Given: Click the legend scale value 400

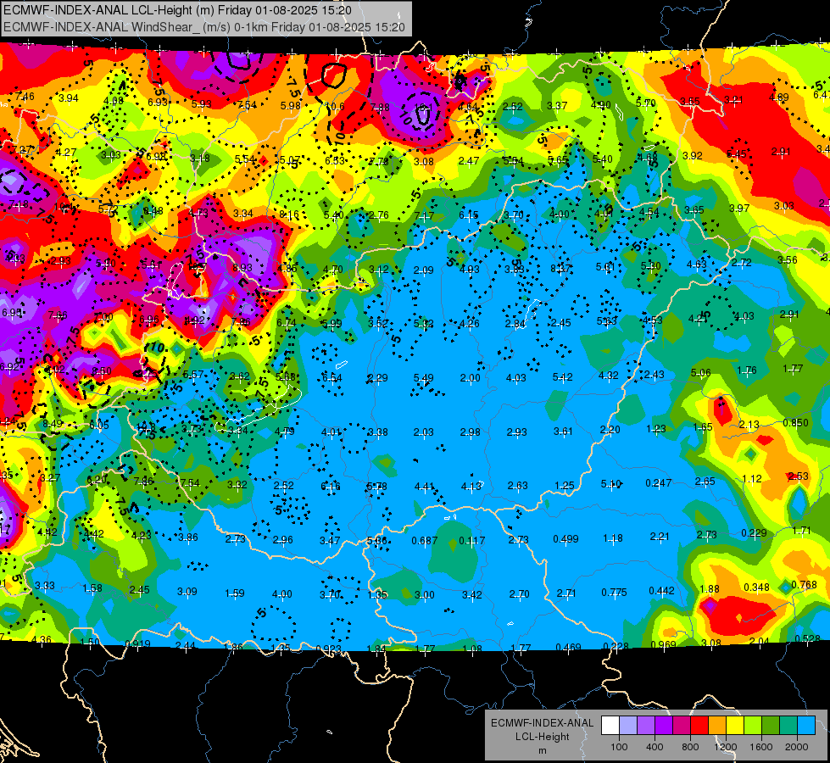Looking at the screenshot, I should click(x=655, y=747).
